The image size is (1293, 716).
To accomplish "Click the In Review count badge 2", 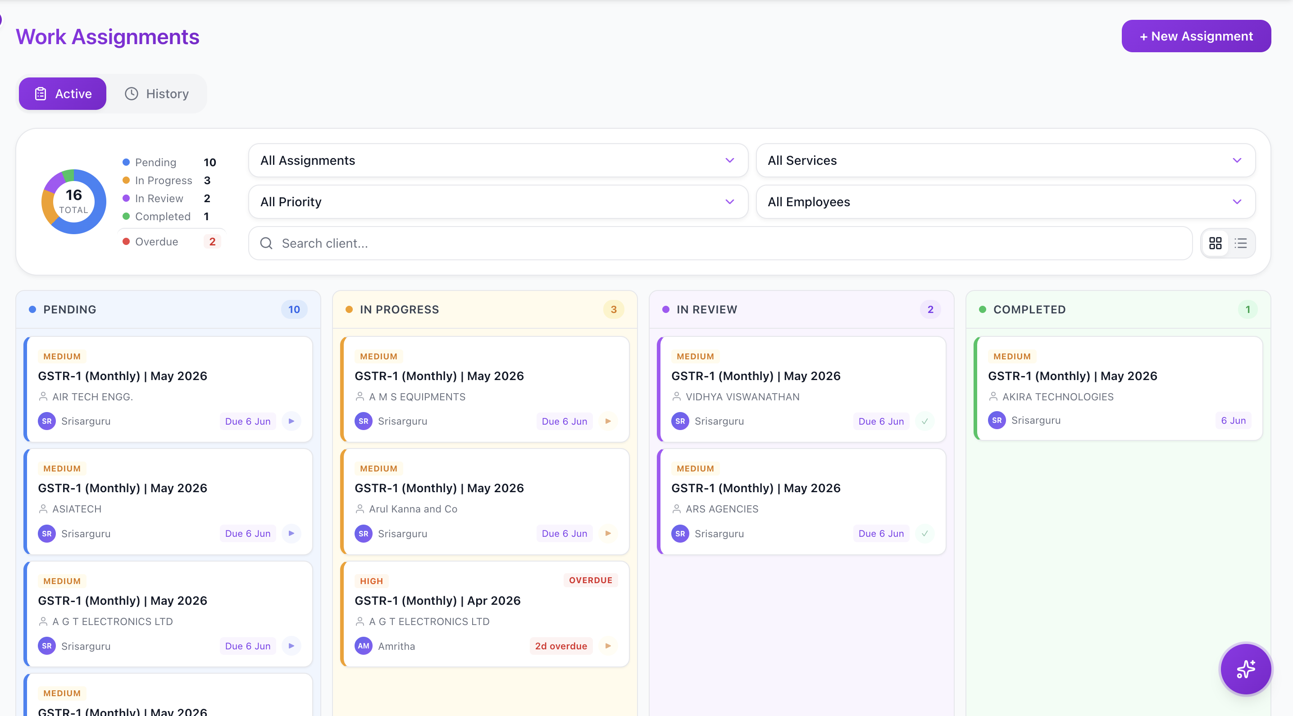I will click(930, 309).
